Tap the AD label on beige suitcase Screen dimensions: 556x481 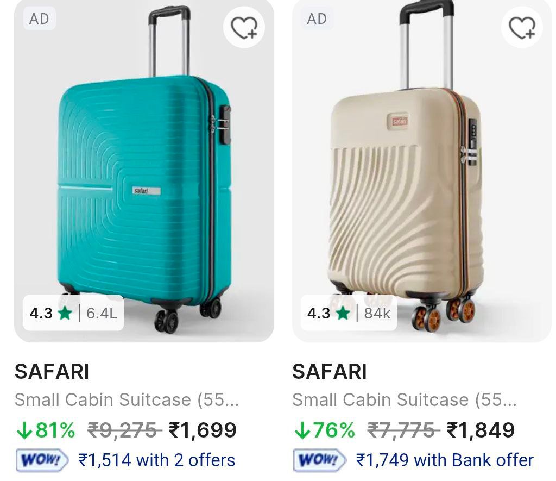(317, 19)
